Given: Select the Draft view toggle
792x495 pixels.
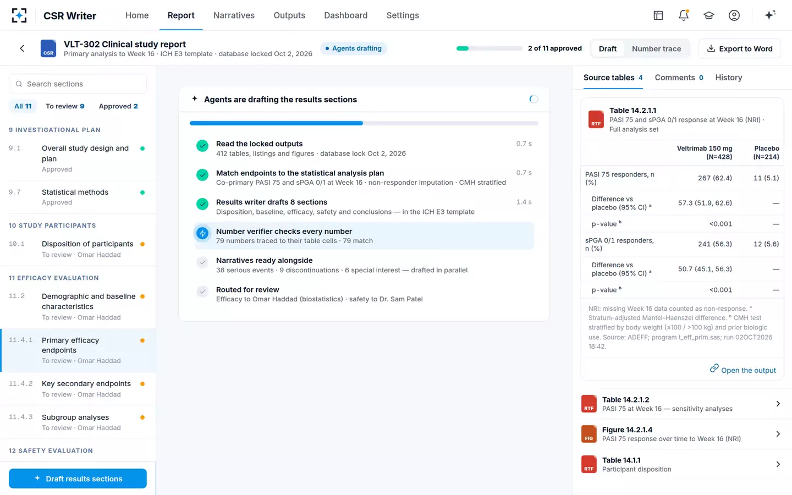Looking at the screenshot, I should pyautogui.click(x=608, y=48).
